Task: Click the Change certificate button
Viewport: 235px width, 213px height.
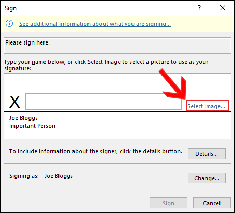Action: click(x=207, y=178)
